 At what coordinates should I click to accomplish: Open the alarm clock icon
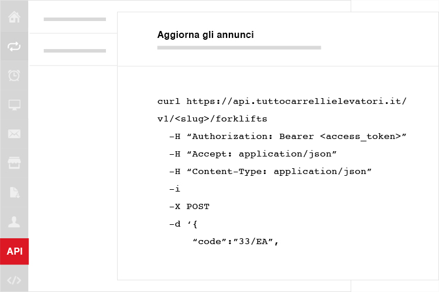point(14,75)
